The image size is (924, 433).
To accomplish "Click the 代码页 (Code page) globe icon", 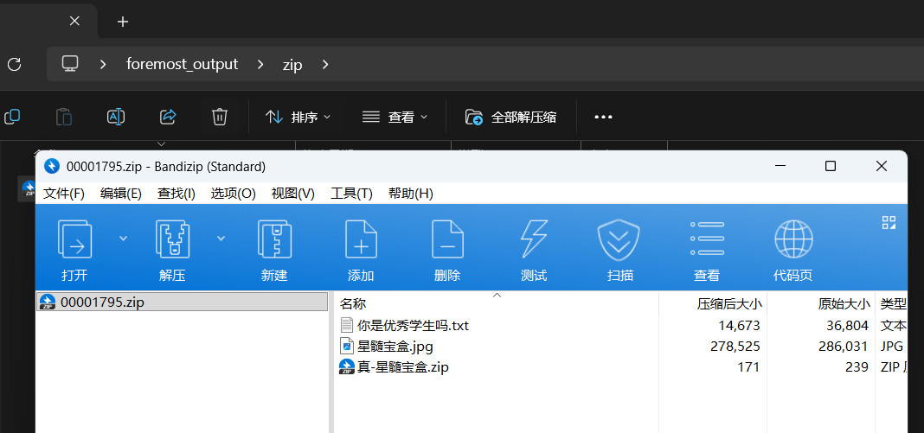I will click(x=793, y=239).
